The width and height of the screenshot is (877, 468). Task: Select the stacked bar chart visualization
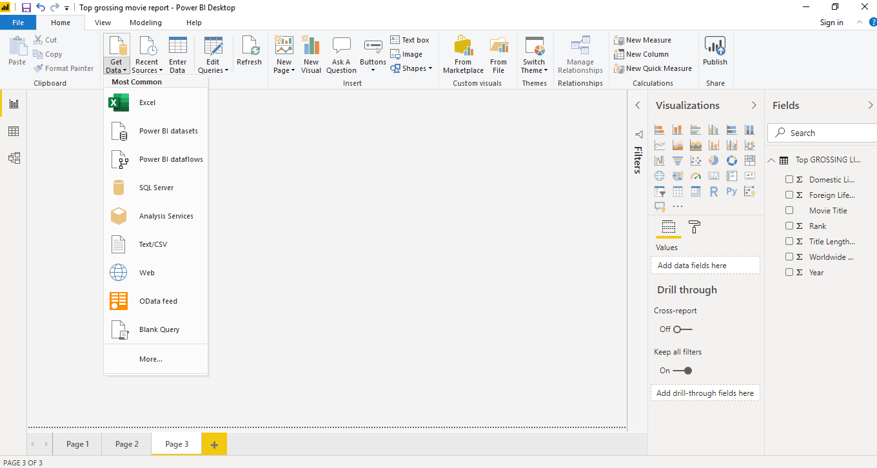660,130
